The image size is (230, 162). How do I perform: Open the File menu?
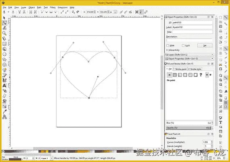(x=4, y=7)
